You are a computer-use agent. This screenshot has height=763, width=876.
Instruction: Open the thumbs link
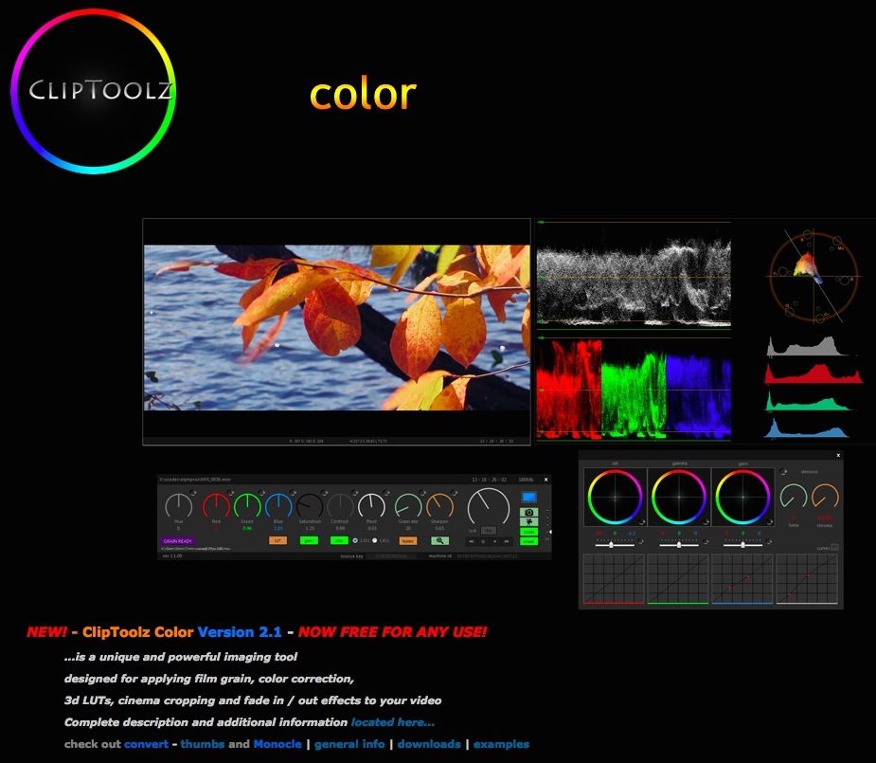point(203,744)
